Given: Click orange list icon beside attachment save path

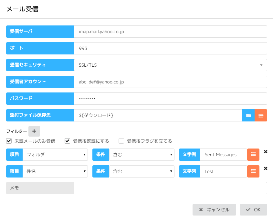Looking at the screenshot, I should tap(261, 115).
